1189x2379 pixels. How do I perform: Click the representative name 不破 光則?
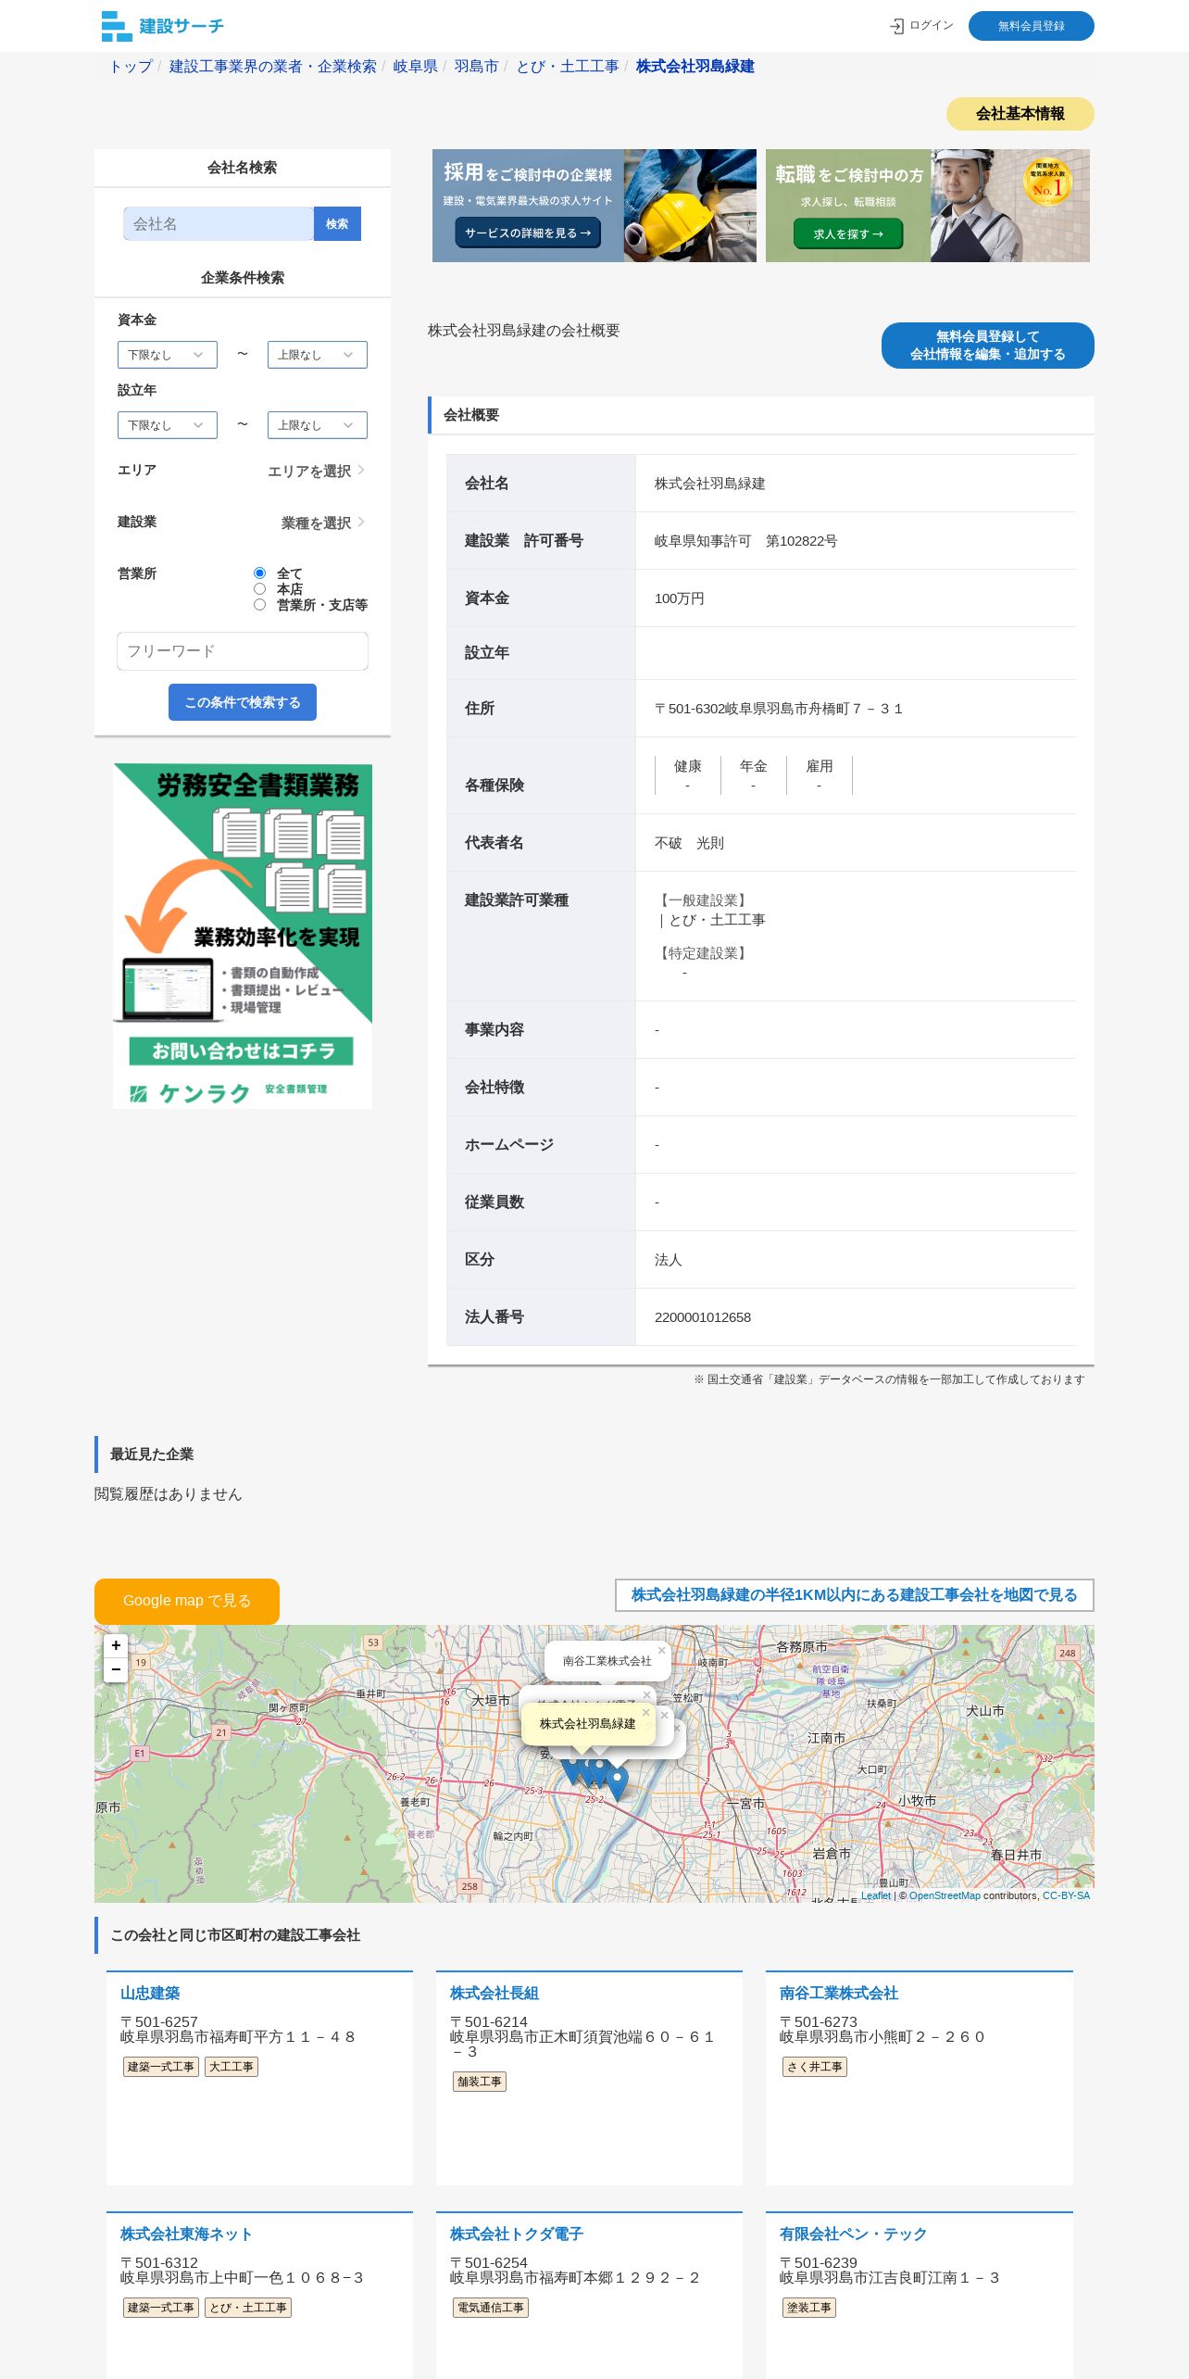(689, 843)
